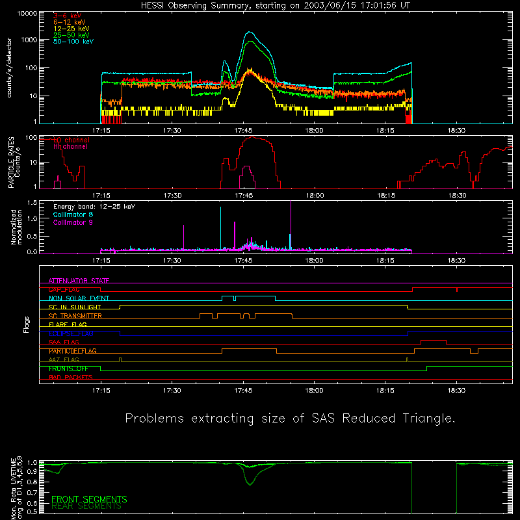Click the NON_SOLAR_EVENT flag label
520x520 pixels.
pos(79,298)
